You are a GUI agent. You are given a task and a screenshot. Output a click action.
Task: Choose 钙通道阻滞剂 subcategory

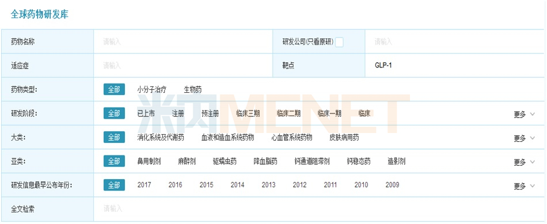312,161
